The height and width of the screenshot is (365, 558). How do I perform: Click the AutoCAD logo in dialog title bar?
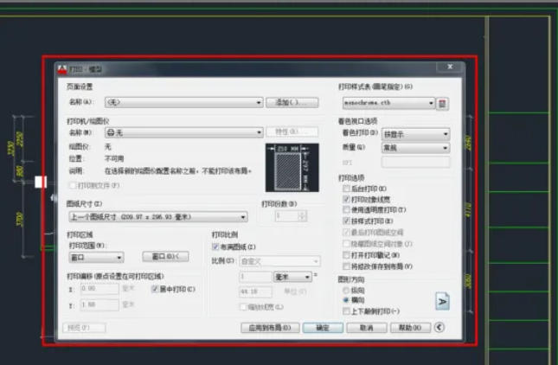pyautogui.click(x=62, y=69)
